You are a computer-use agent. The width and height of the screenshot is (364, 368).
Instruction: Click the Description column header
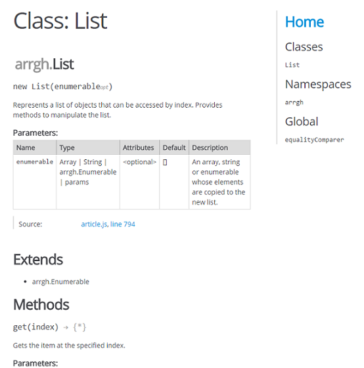(219, 148)
